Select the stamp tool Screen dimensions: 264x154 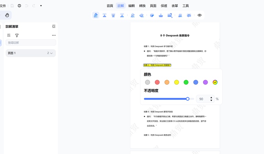point(161,15)
